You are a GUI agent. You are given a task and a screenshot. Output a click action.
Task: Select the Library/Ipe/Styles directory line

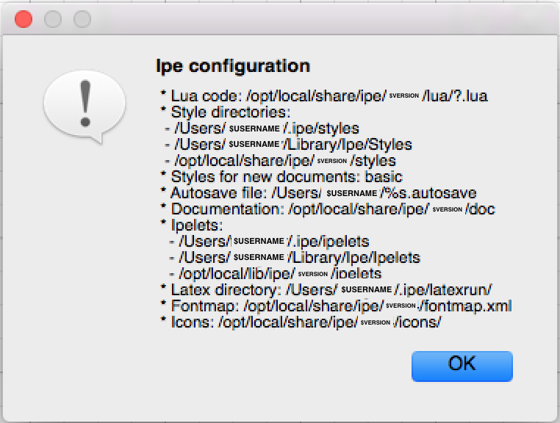290,145
